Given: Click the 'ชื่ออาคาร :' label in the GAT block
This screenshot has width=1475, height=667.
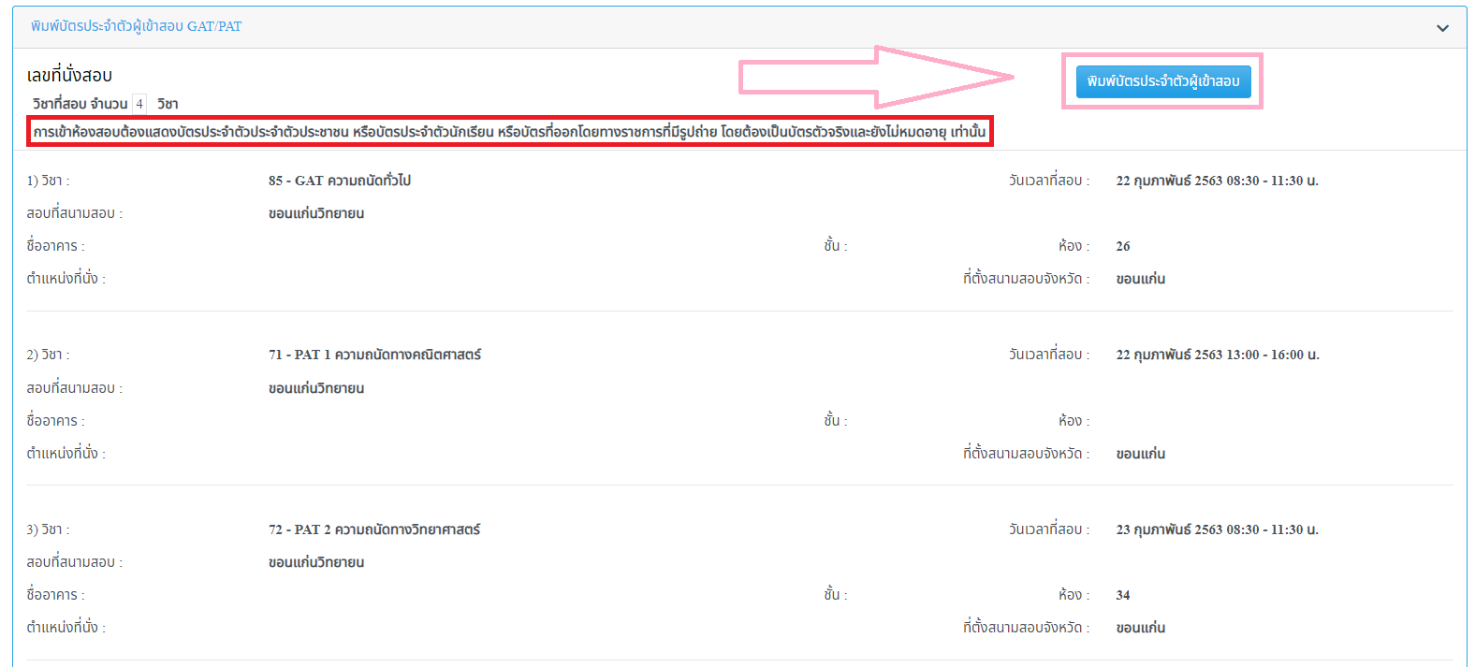Looking at the screenshot, I should click(x=55, y=246).
